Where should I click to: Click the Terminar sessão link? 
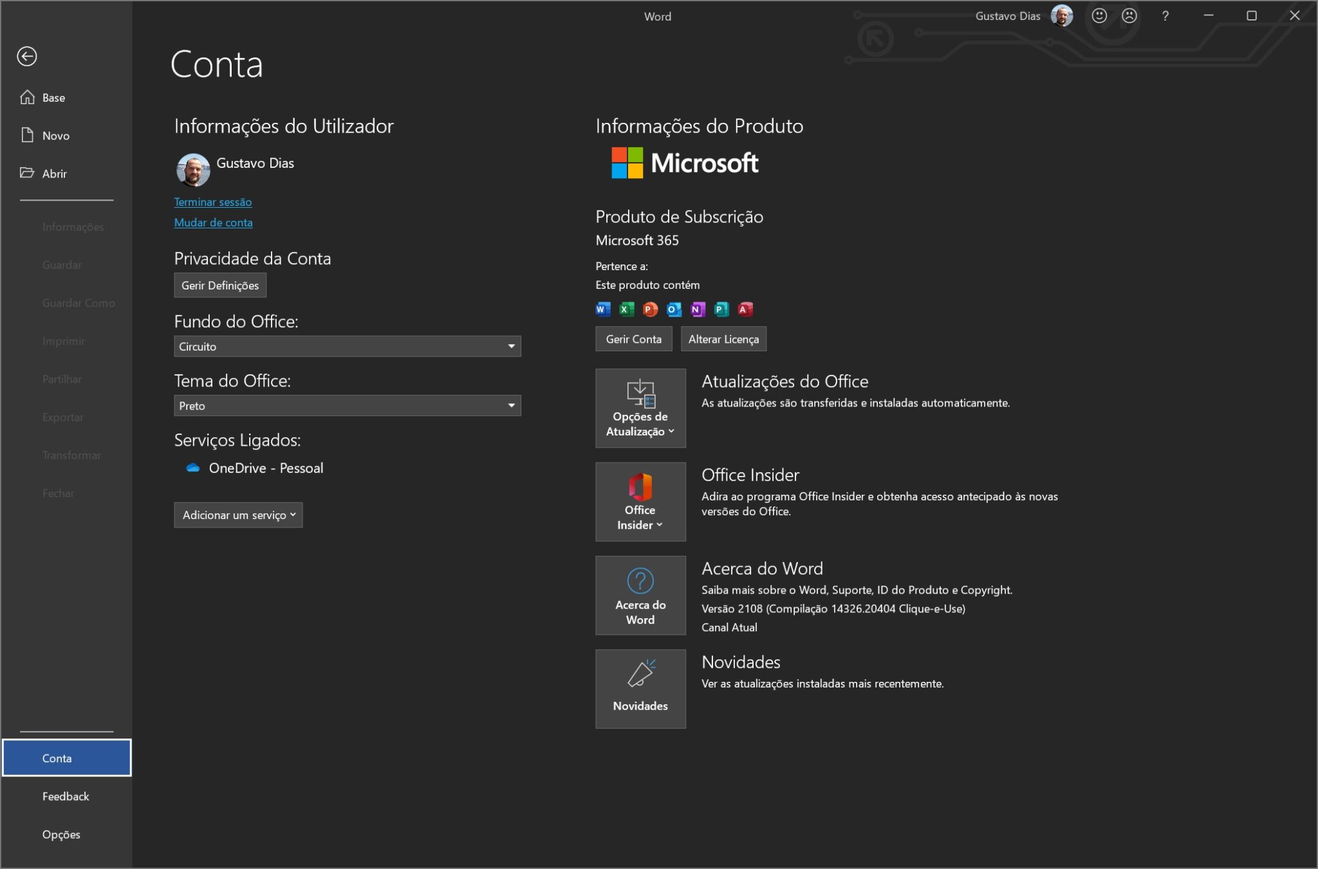212,202
